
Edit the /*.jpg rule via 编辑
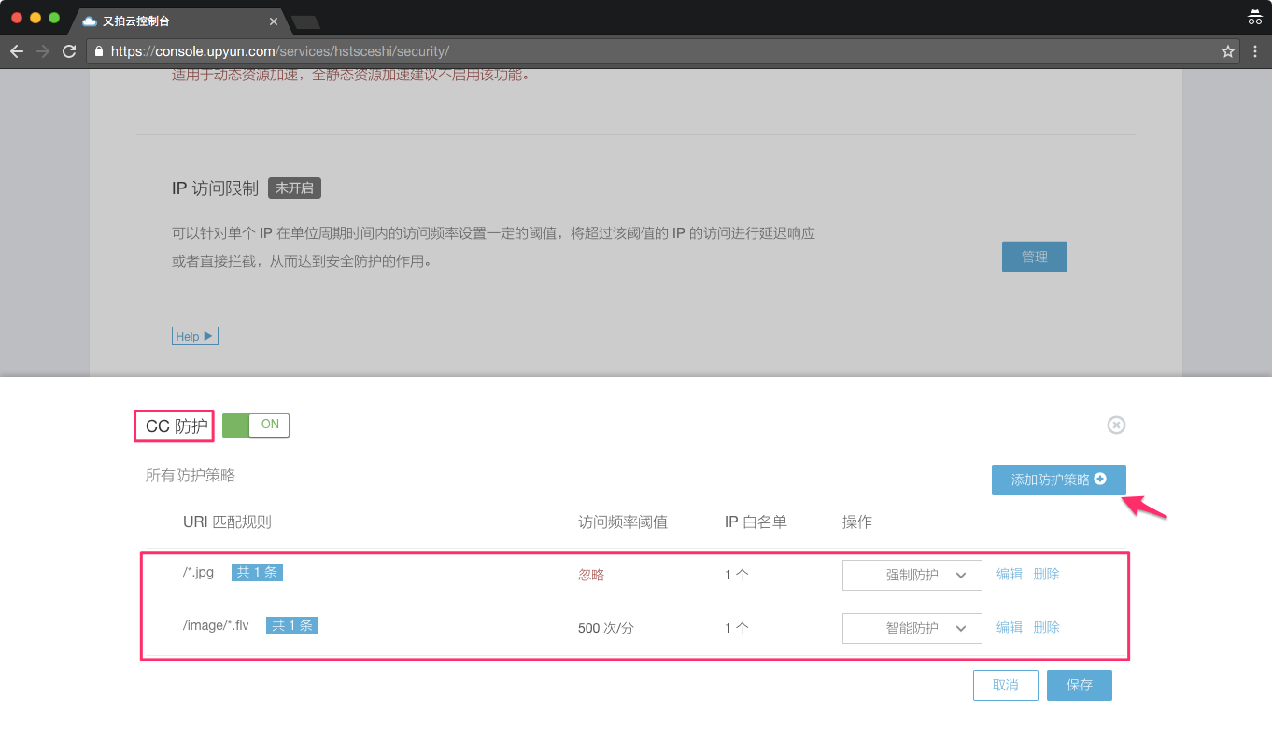tap(1009, 575)
